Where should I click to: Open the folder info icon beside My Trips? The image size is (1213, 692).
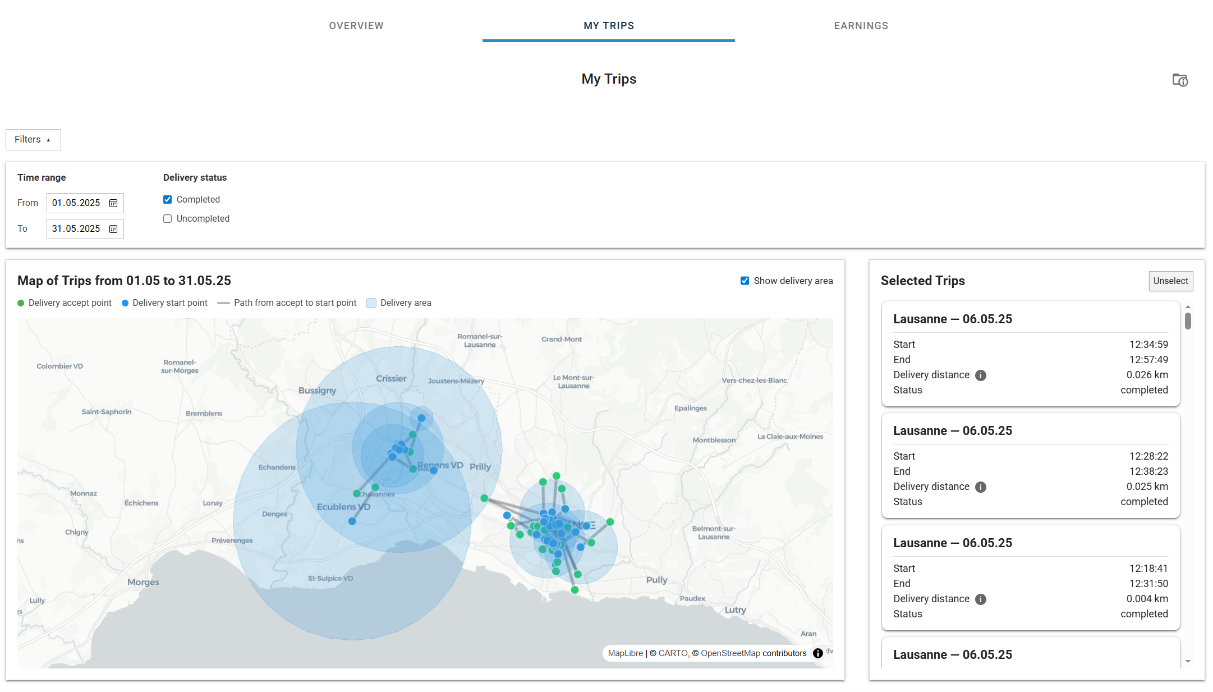(x=1180, y=80)
